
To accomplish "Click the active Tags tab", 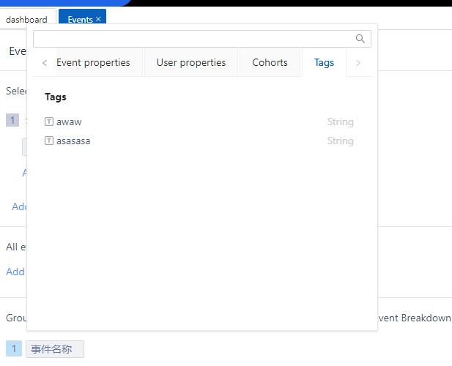I will tap(324, 63).
